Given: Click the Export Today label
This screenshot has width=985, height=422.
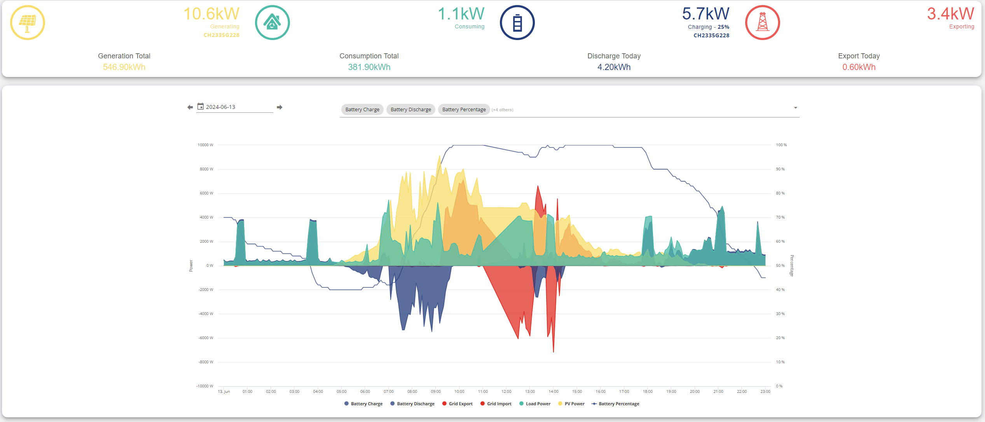Looking at the screenshot, I should point(859,56).
